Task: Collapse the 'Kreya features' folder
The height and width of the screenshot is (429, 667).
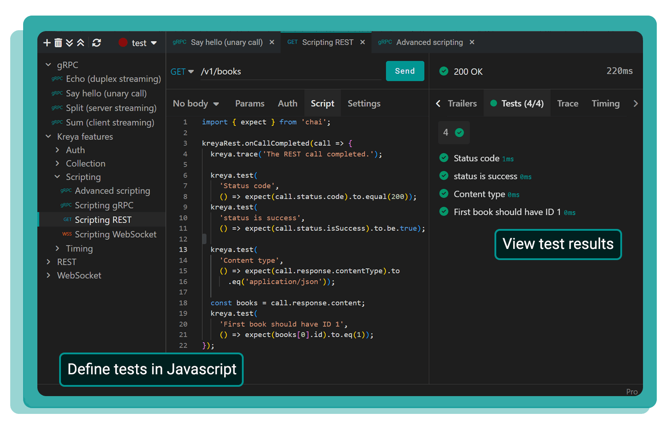Action: pos(48,136)
